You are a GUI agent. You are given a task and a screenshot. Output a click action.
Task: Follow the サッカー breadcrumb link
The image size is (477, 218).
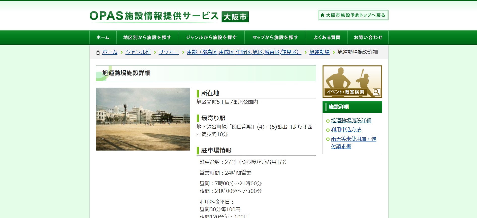[x=169, y=52]
